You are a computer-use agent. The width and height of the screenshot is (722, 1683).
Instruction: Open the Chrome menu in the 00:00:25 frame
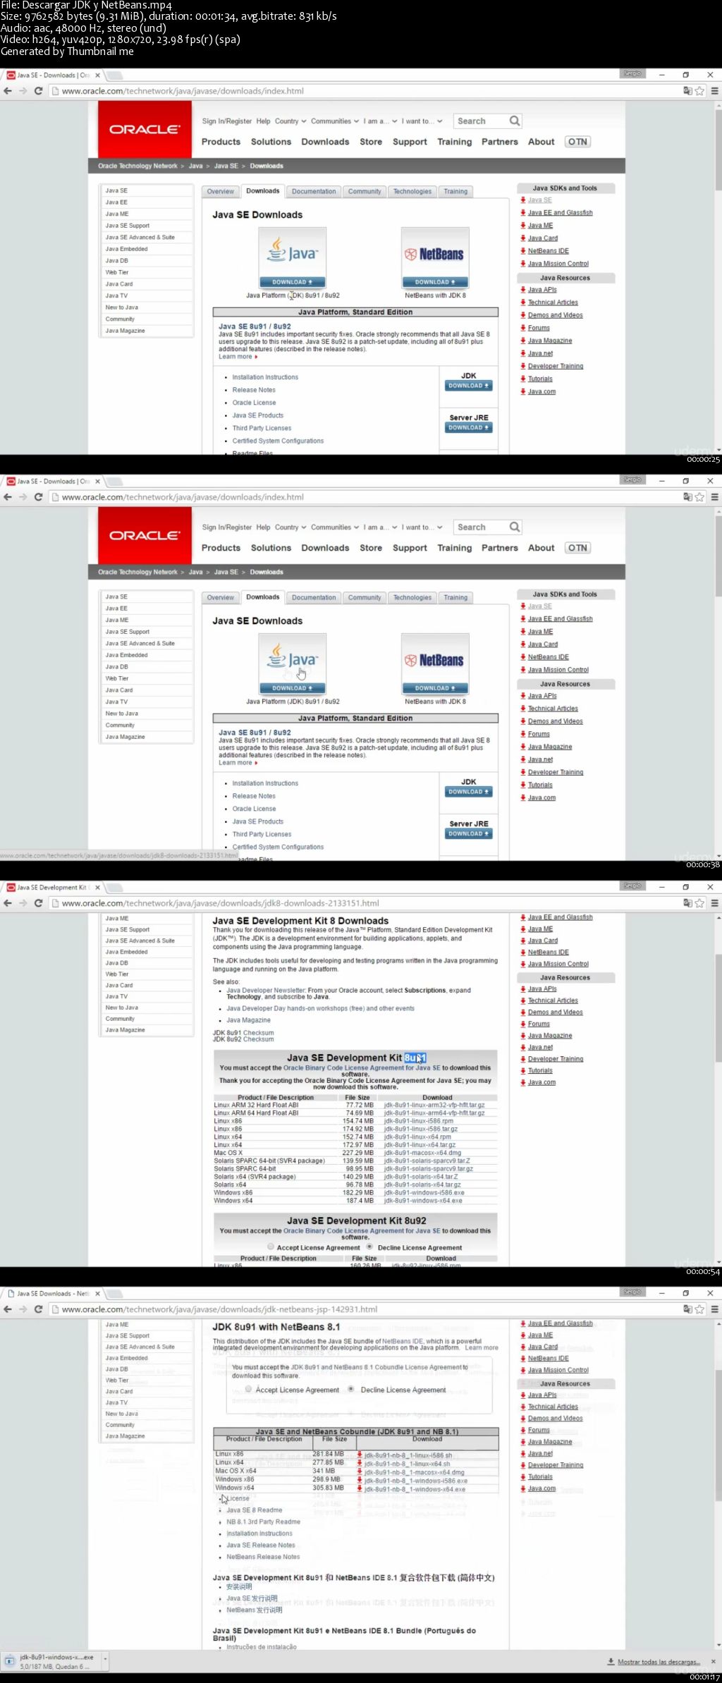pyautogui.click(x=714, y=91)
